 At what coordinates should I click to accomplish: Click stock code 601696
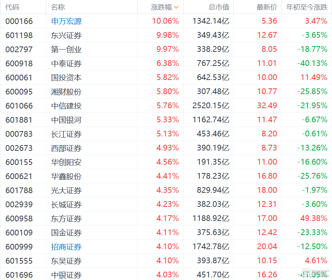tap(19, 275)
